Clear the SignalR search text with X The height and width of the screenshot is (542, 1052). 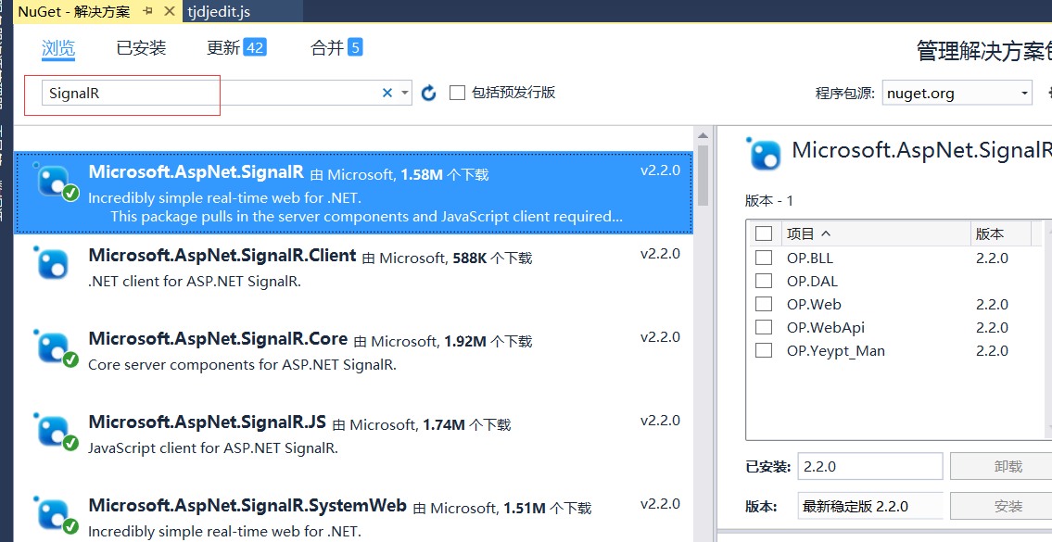pos(387,94)
